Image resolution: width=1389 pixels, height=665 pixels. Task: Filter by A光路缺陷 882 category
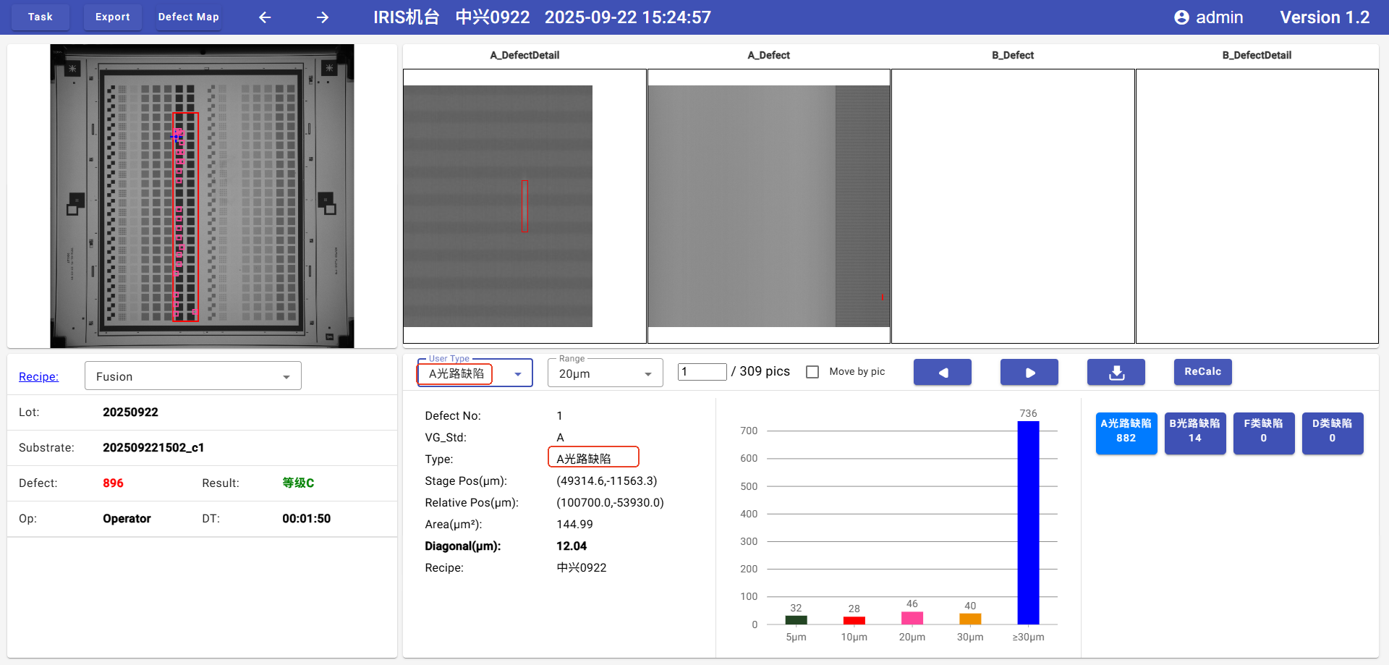click(1126, 433)
